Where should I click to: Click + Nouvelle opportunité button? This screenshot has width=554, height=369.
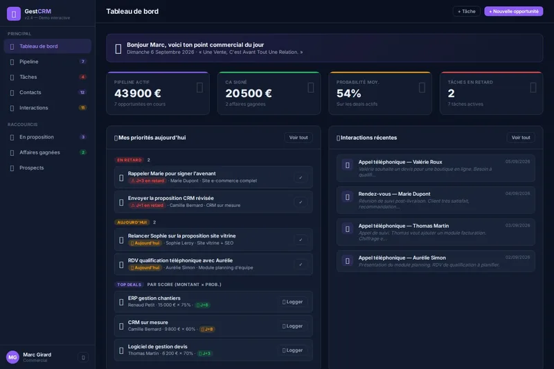[514, 11]
